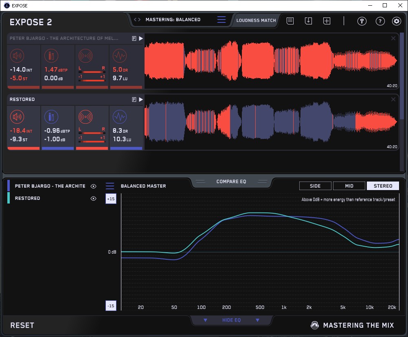Image resolution: width=408 pixels, height=337 pixels.
Task: Click the true peak meter icon for Peter Bjargo track
Action: (x=51, y=56)
